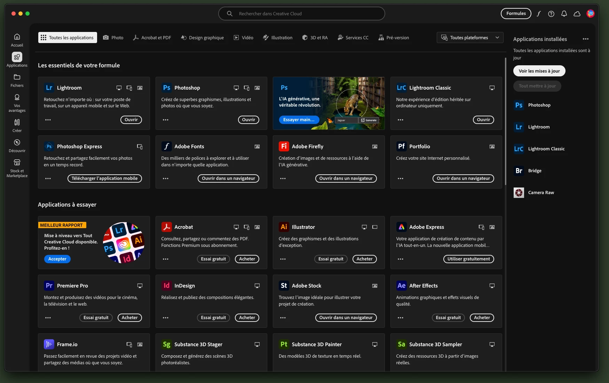Click Ouvrir on the Photoshop card
This screenshot has width=609, height=383.
click(248, 120)
